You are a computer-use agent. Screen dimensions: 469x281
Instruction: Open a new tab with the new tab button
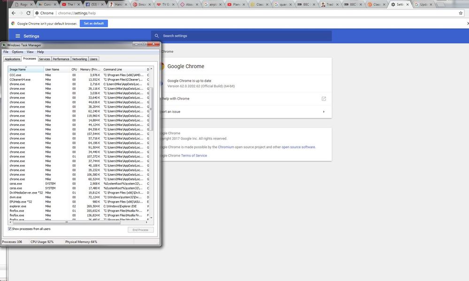440,4
